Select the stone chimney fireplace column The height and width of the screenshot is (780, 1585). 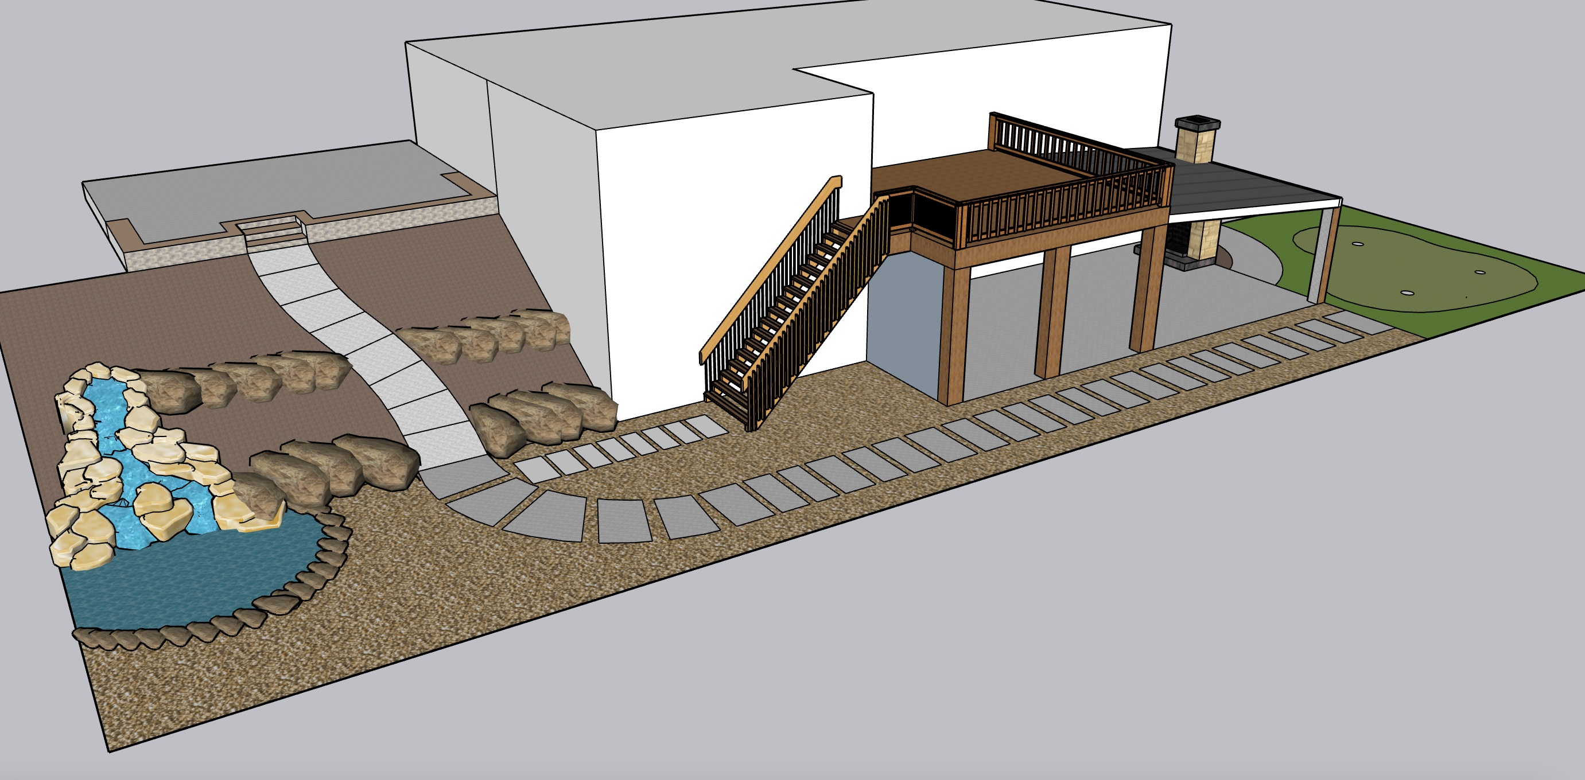(x=1196, y=147)
